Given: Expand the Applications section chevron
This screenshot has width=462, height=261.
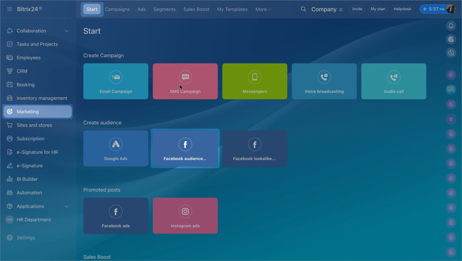Looking at the screenshot, I should click(x=66, y=206).
